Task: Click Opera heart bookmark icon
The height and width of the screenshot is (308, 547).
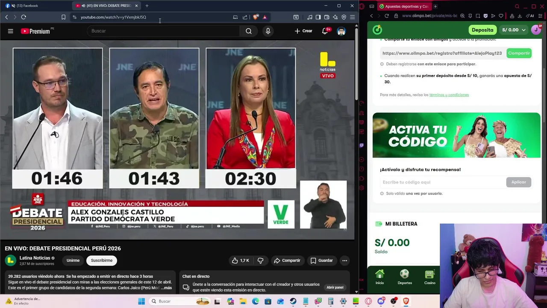Action: [501, 16]
